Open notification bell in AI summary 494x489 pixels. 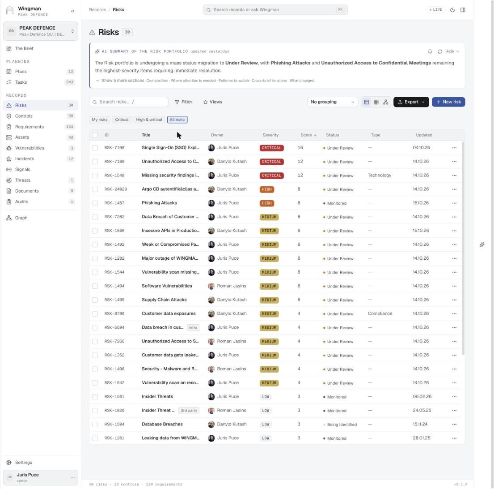click(x=430, y=51)
